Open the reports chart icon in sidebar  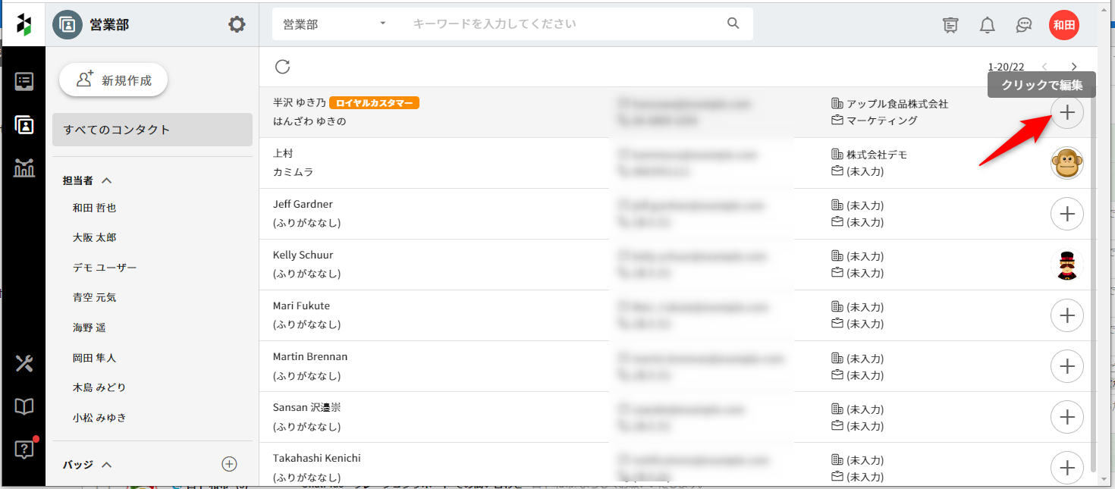point(24,168)
